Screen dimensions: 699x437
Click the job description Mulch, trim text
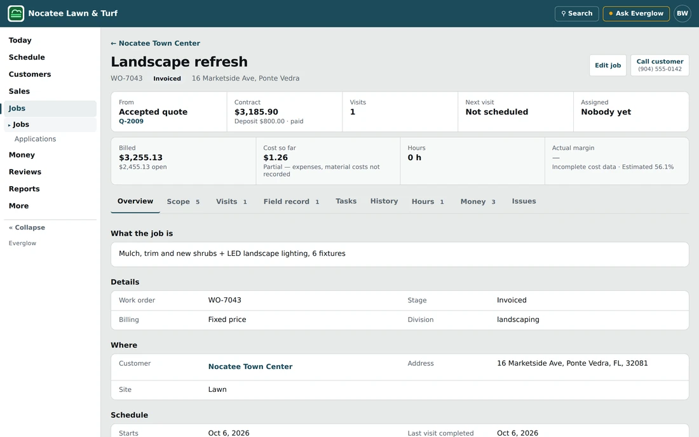point(232,253)
